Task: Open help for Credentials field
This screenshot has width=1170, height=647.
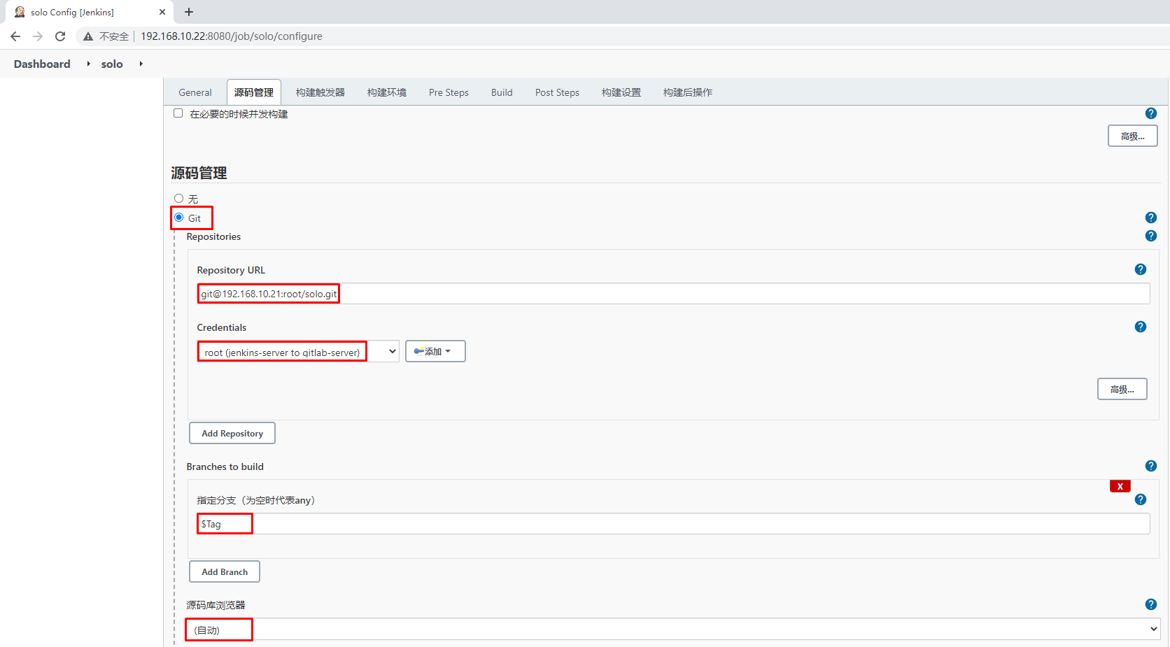Action: 1141,327
